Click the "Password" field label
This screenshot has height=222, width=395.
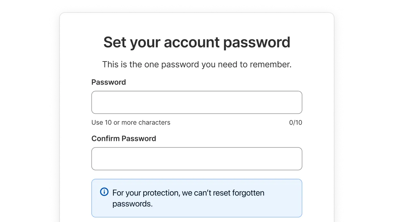click(108, 82)
